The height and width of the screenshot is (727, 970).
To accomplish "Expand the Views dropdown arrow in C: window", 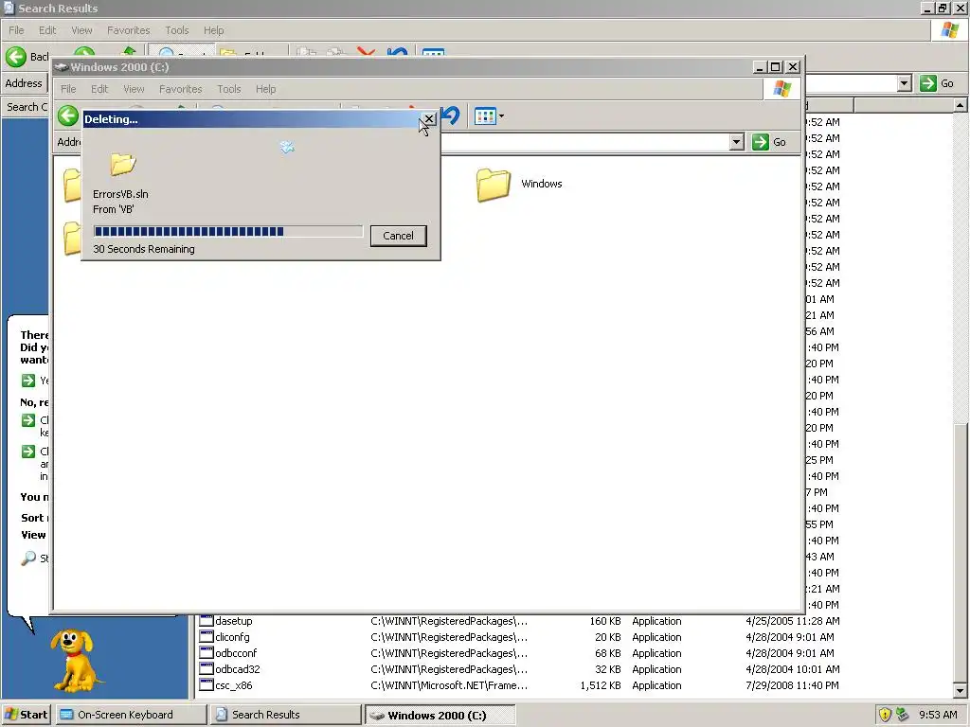I will tap(501, 115).
